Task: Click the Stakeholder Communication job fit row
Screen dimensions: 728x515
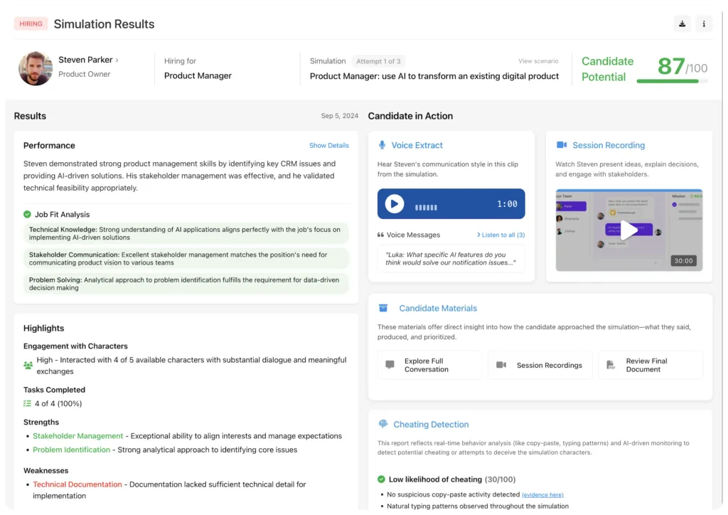Action: click(x=186, y=259)
